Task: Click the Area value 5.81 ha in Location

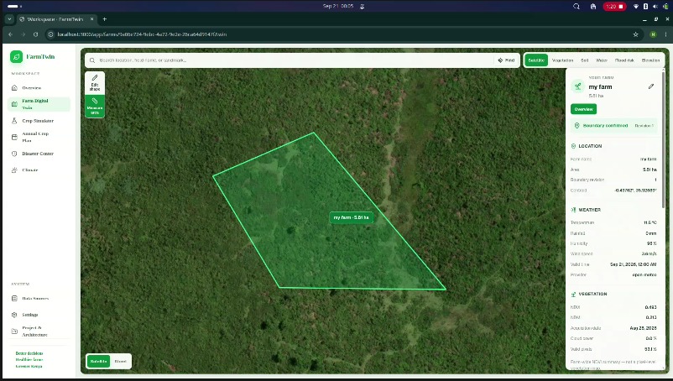Action: (650, 170)
